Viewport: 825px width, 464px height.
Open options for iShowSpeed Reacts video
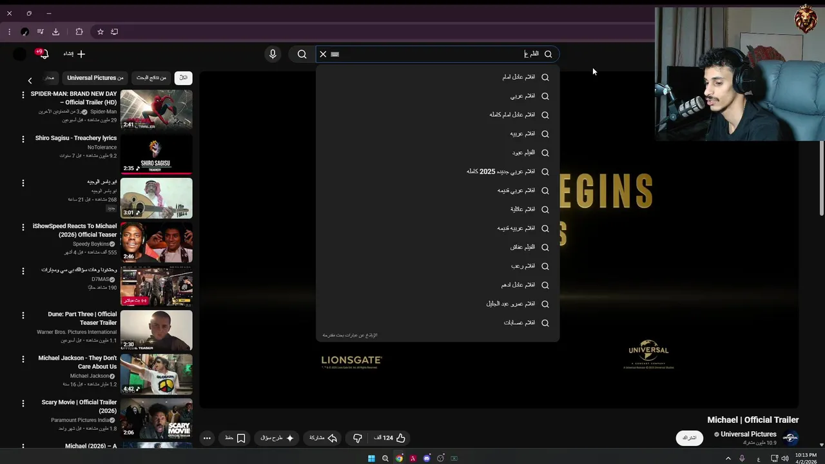(23, 227)
